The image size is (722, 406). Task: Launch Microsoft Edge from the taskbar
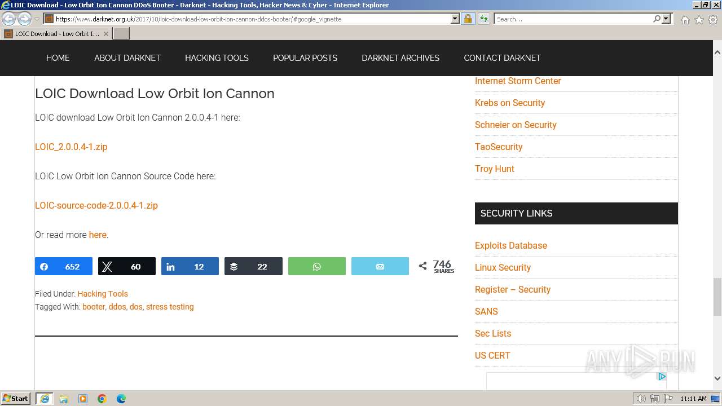point(121,399)
